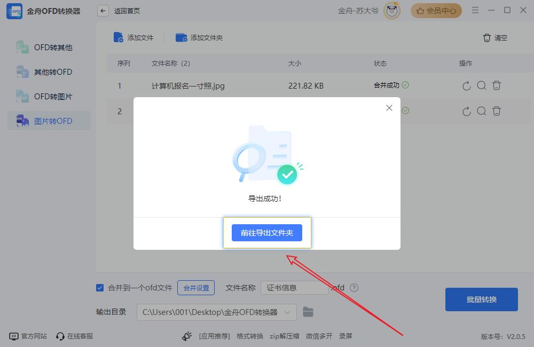Click the 添加文件夹 toolbar button
The width and height of the screenshot is (534, 347).
(x=199, y=37)
